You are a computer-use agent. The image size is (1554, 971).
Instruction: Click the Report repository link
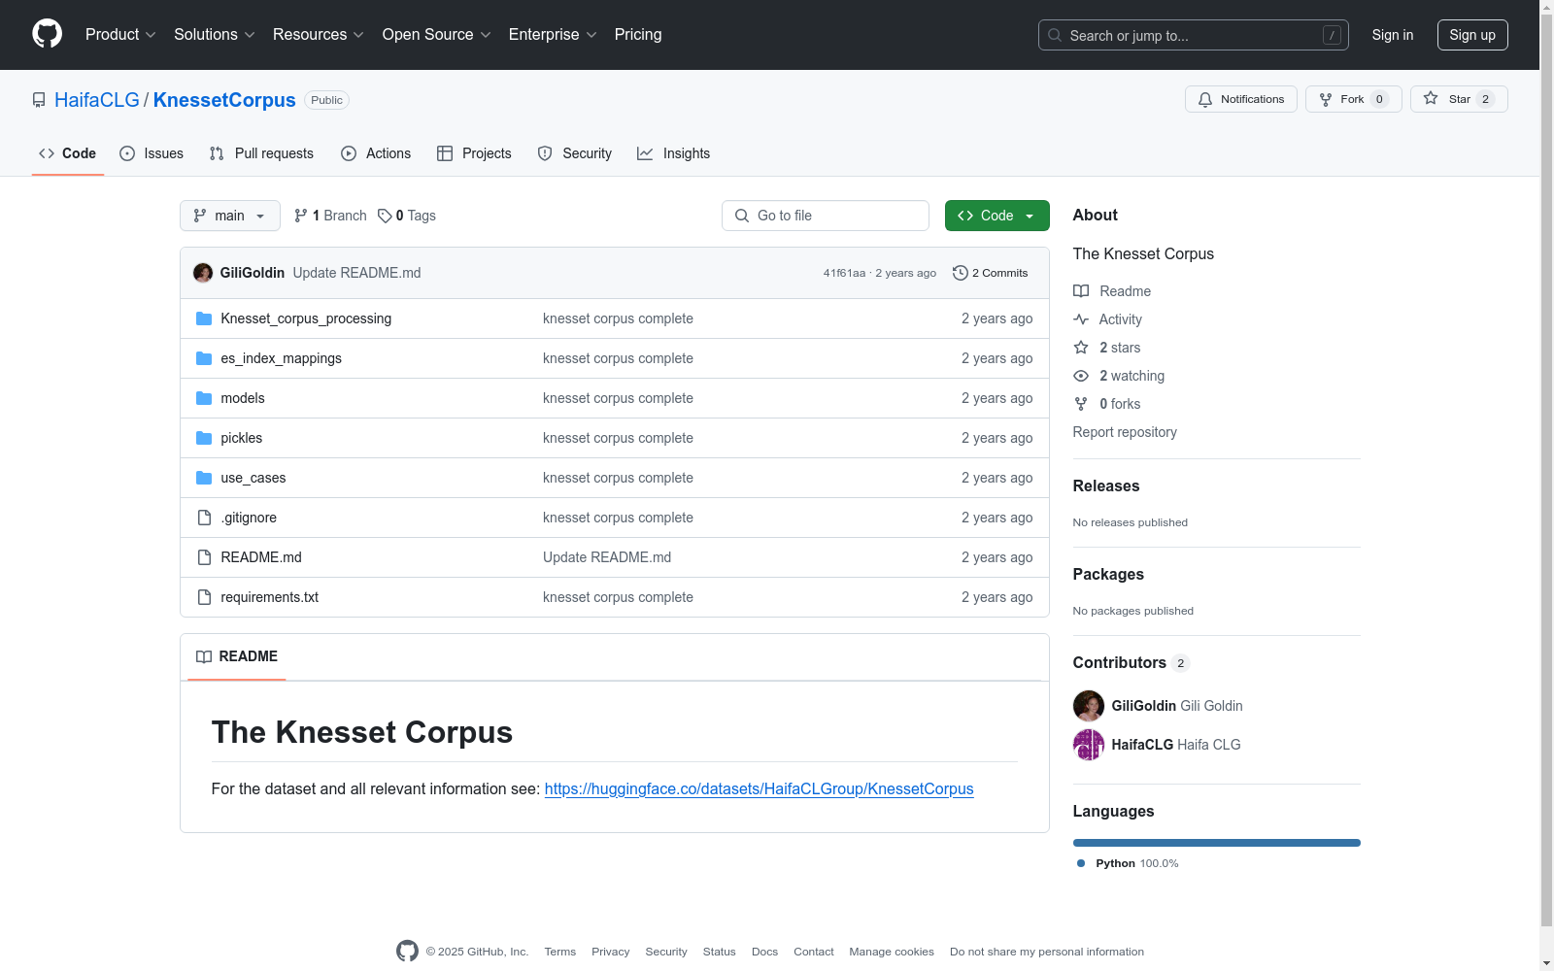1125,432
